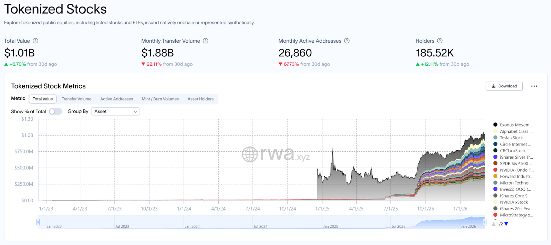Toggle Show % of Total switch
The height and width of the screenshot is (245, 551).
tap(55, 111)
